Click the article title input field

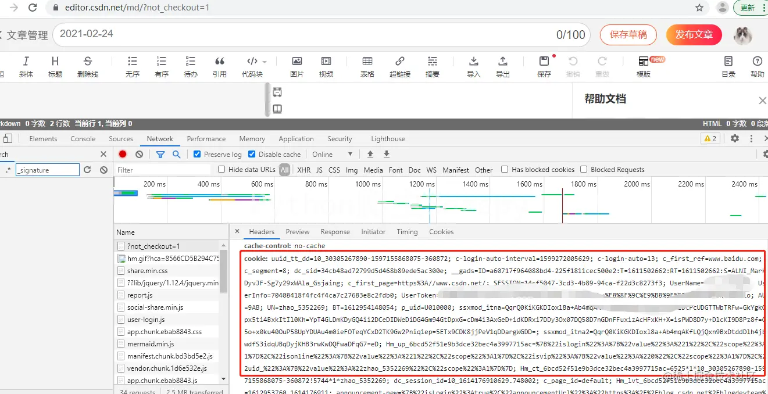tap(322, 35)
